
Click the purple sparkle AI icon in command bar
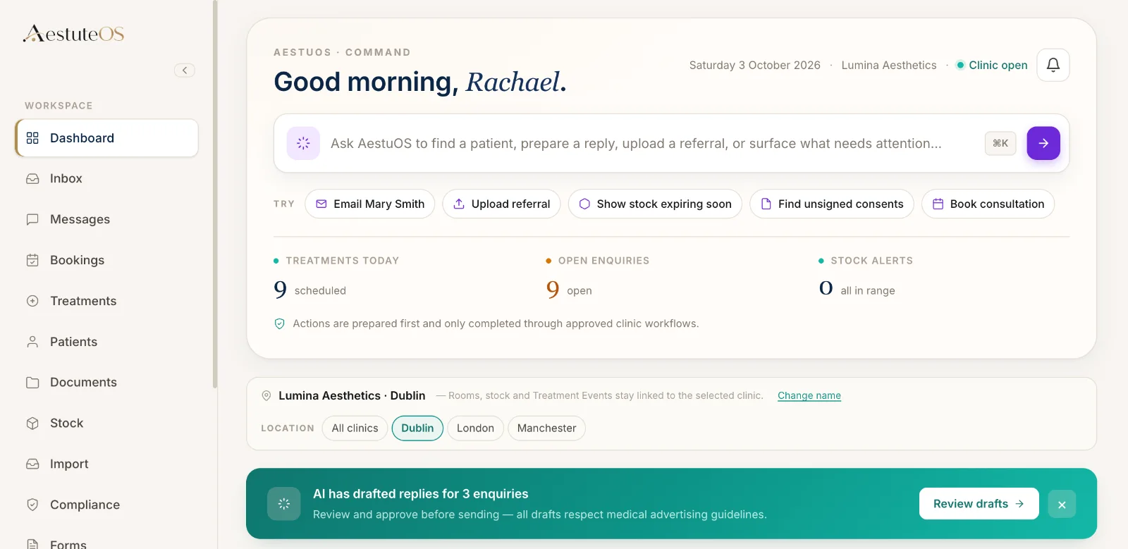[x=303, y=143]
